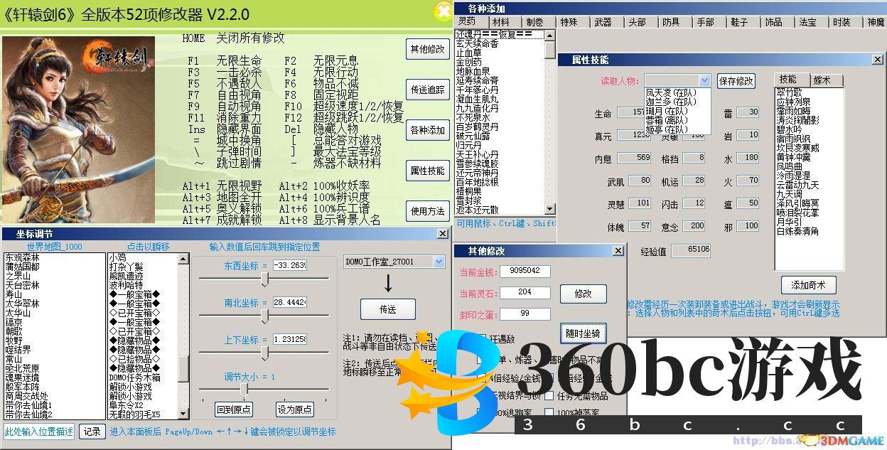Click the up arrow scroll button in 灵药 list
This screenshot has height=450, width=887.
(x=549, y=34)
